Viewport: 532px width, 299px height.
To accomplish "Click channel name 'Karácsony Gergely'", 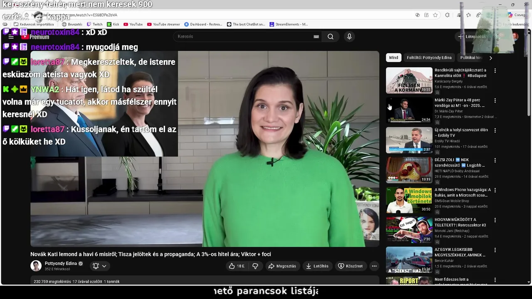I will (x=448, y=81).
